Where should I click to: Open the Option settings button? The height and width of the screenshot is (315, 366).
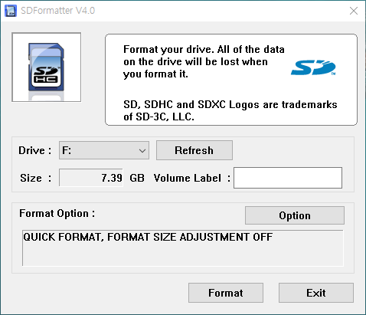[295, 215]
